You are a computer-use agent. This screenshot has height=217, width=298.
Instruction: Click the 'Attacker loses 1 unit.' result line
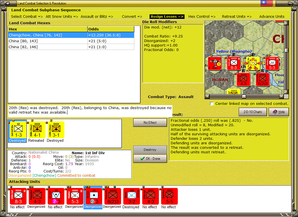pos(190,129)
